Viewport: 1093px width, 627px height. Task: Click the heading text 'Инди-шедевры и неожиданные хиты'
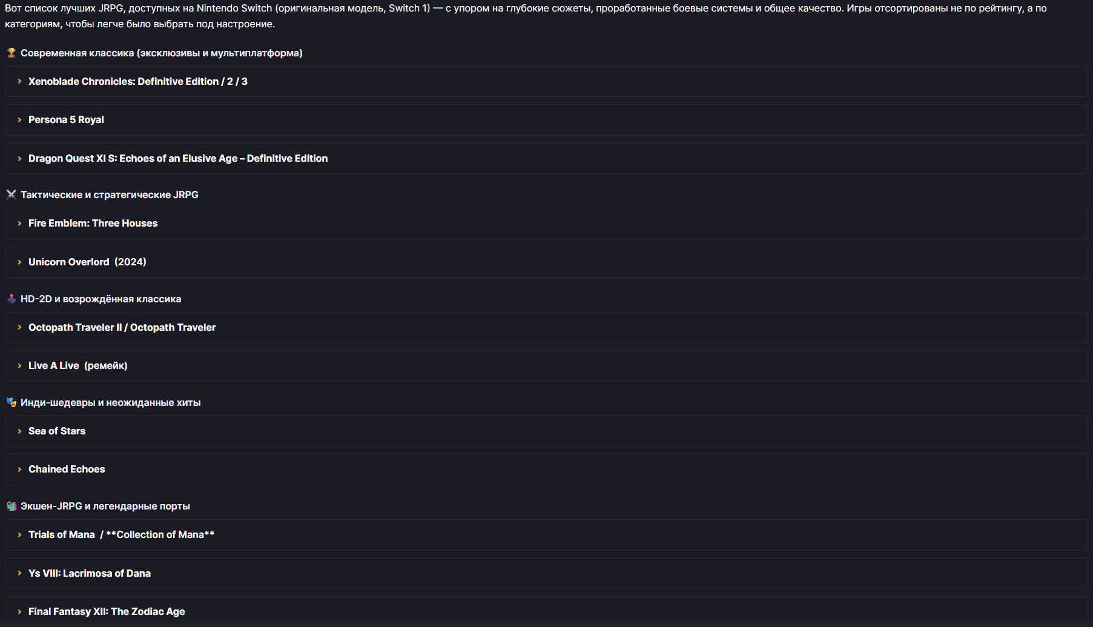(x=111, y=402)
